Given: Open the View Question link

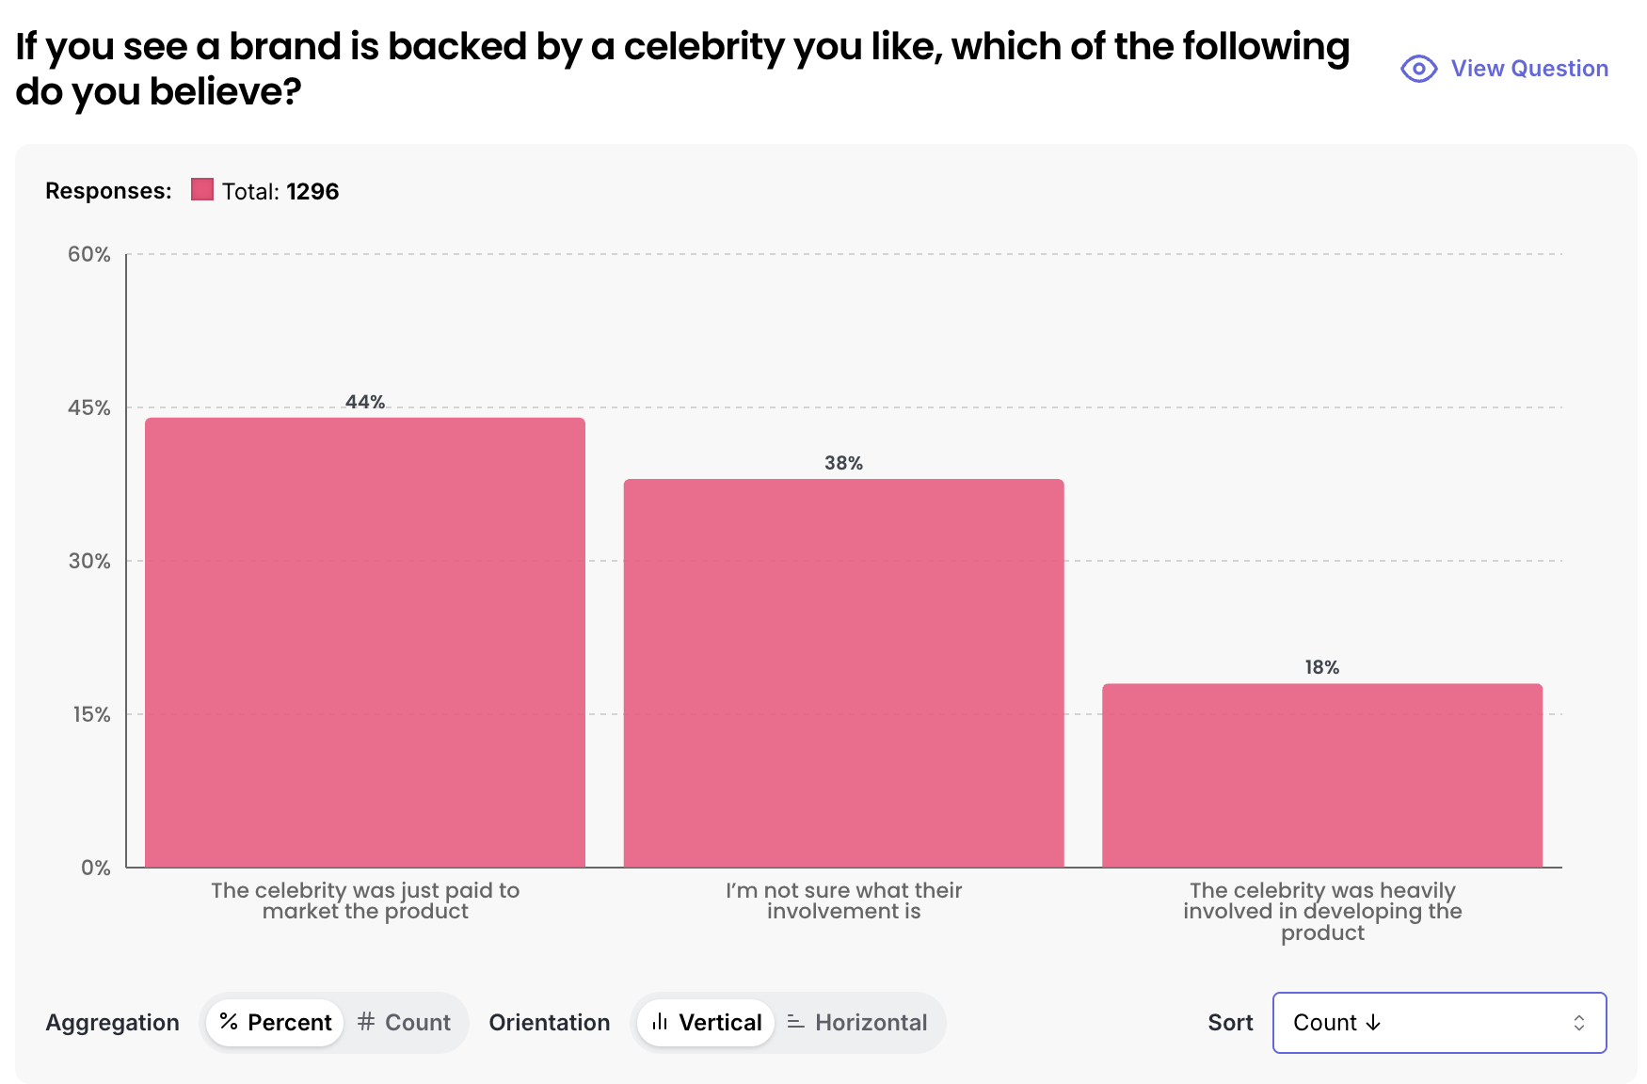Looking at the screenshot, I should coord(1528,69).
